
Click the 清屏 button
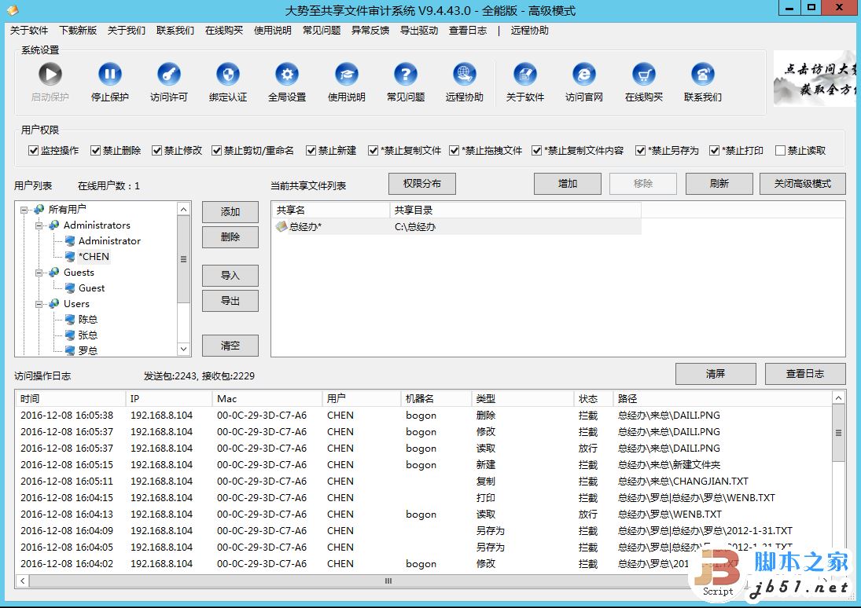coord(716,374)
